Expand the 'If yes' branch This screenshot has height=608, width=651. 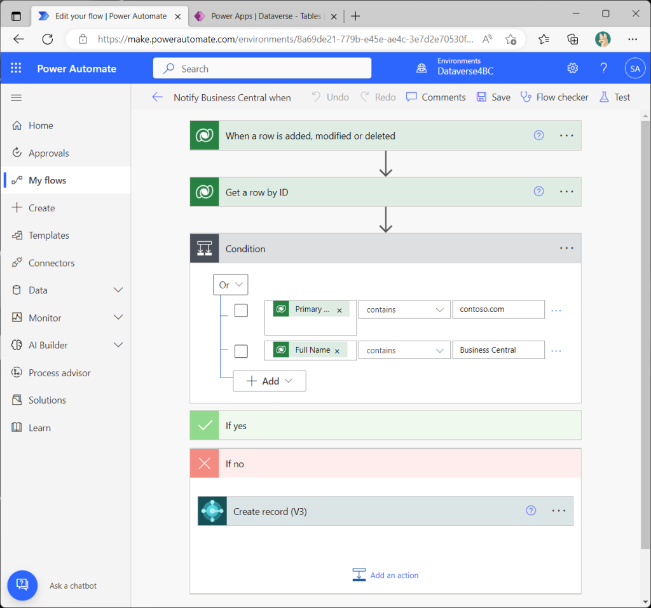pyautogui.click(x=385, y=425)
